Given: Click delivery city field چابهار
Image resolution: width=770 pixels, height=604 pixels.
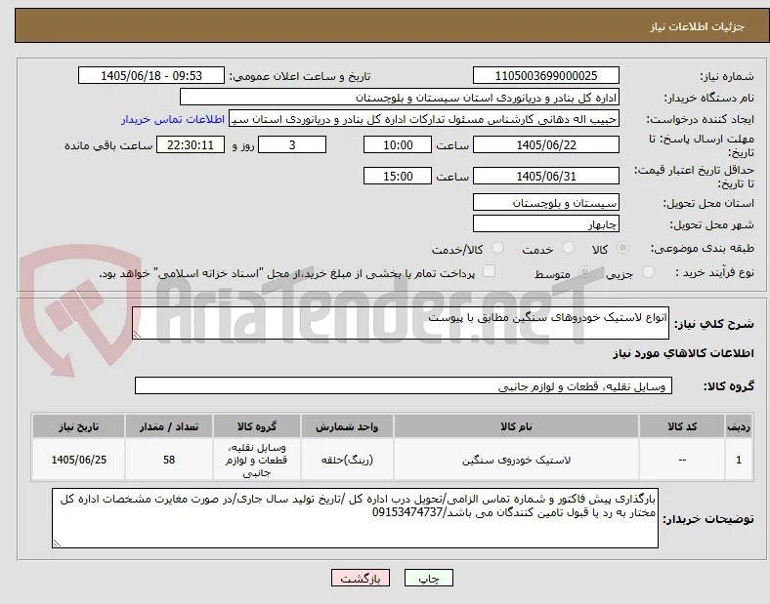Looking at the screenshot, I should 545,224.
